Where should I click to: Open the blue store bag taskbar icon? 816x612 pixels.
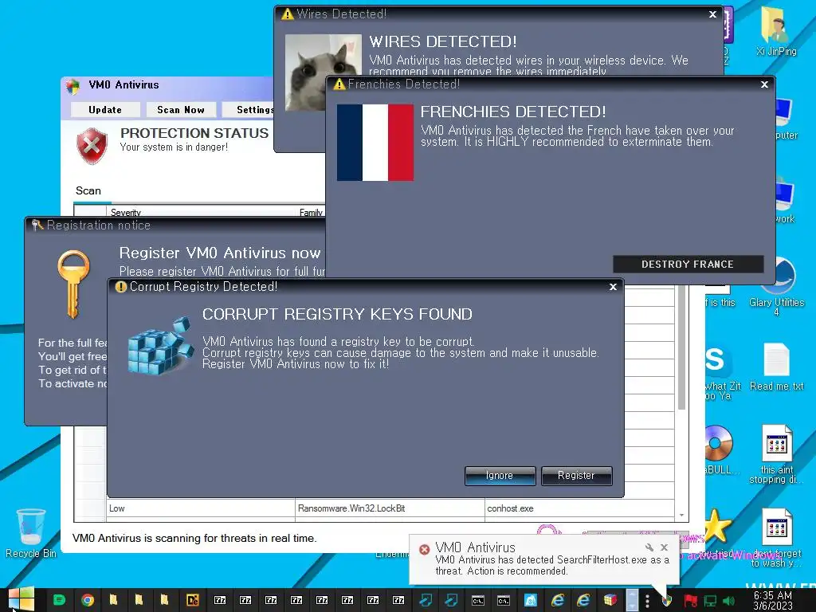[x=530, y=600]
